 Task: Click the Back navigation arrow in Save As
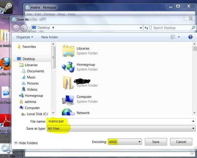[x=16, y=28]
